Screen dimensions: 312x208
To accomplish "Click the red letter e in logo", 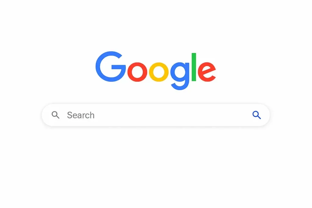I will [x=207, y=72].
